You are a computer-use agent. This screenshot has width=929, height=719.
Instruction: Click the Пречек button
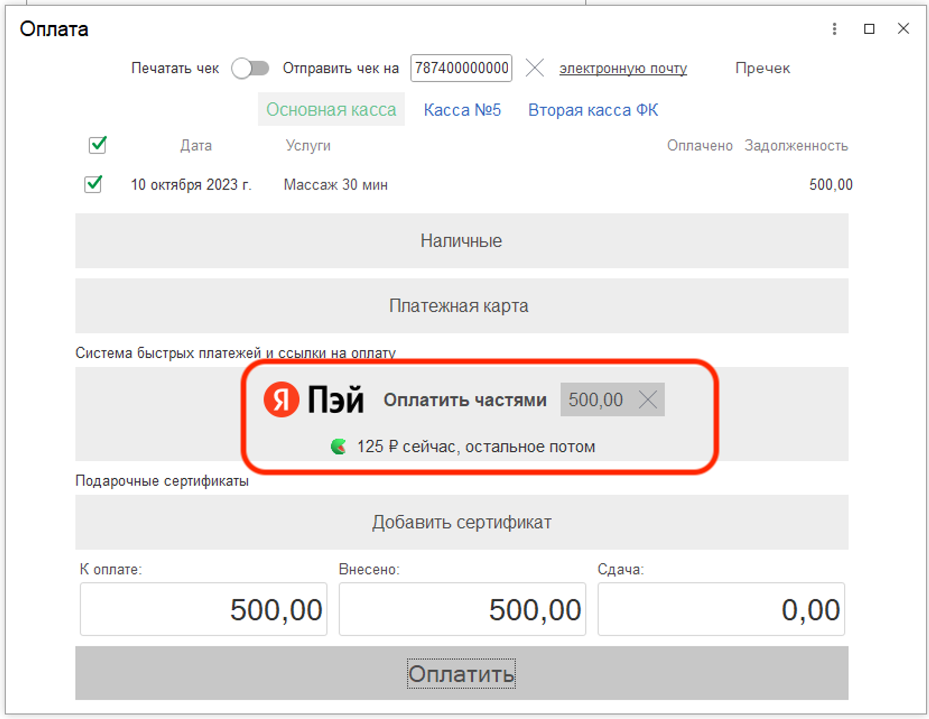[762, 68]
